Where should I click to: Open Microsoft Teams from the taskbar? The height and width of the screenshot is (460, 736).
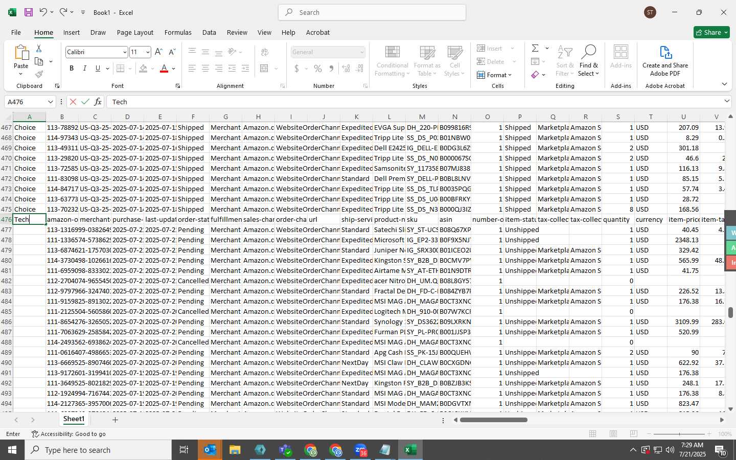tap(285, 450)
